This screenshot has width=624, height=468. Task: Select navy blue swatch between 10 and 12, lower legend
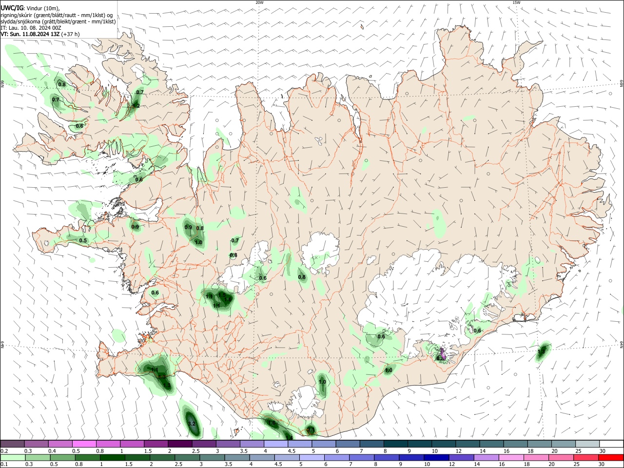(x=436, y=457)
